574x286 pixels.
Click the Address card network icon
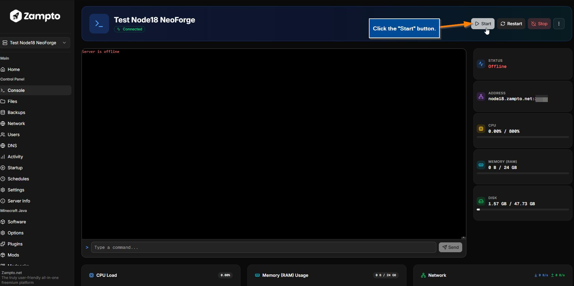click(x=481, y=96)
